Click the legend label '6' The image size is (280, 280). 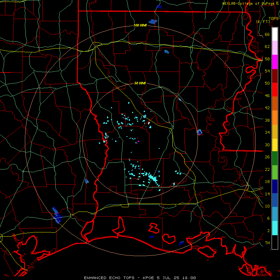[x=268, y=218]
